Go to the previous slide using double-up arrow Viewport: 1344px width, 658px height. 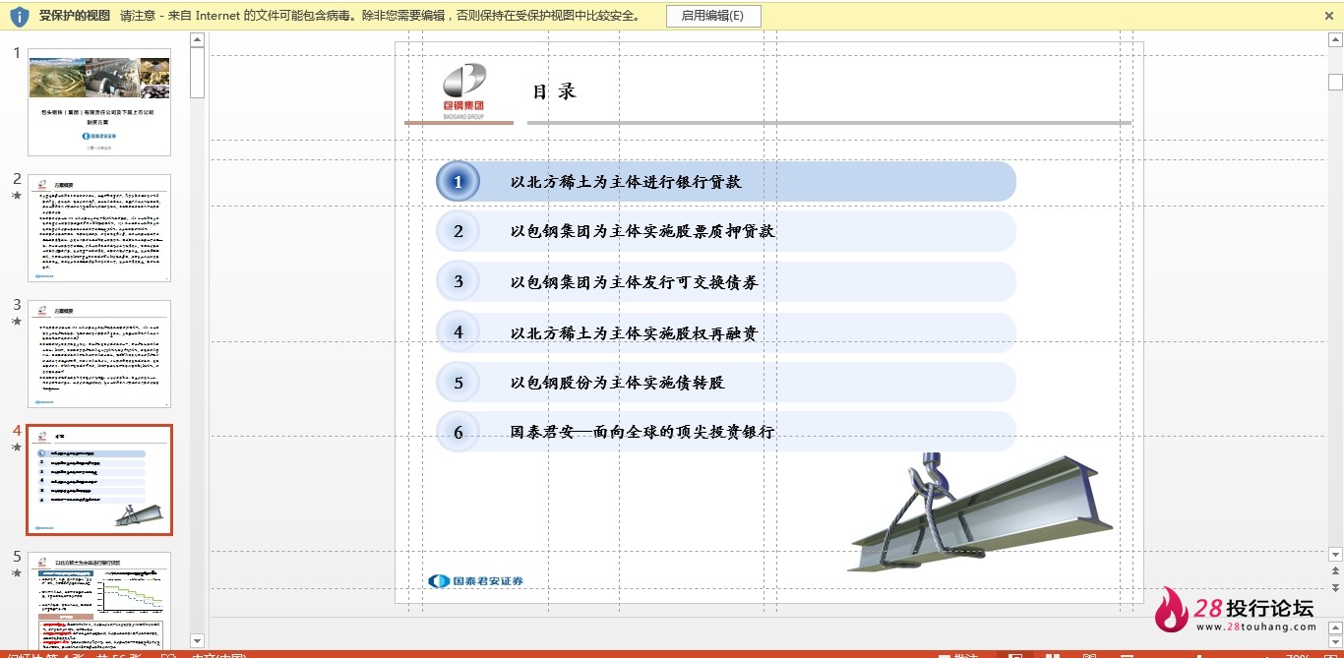point(1335,570)
